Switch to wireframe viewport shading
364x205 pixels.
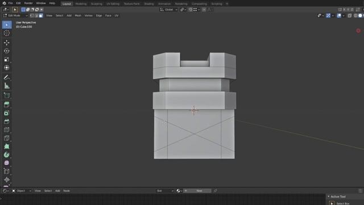tap(355, 15)
